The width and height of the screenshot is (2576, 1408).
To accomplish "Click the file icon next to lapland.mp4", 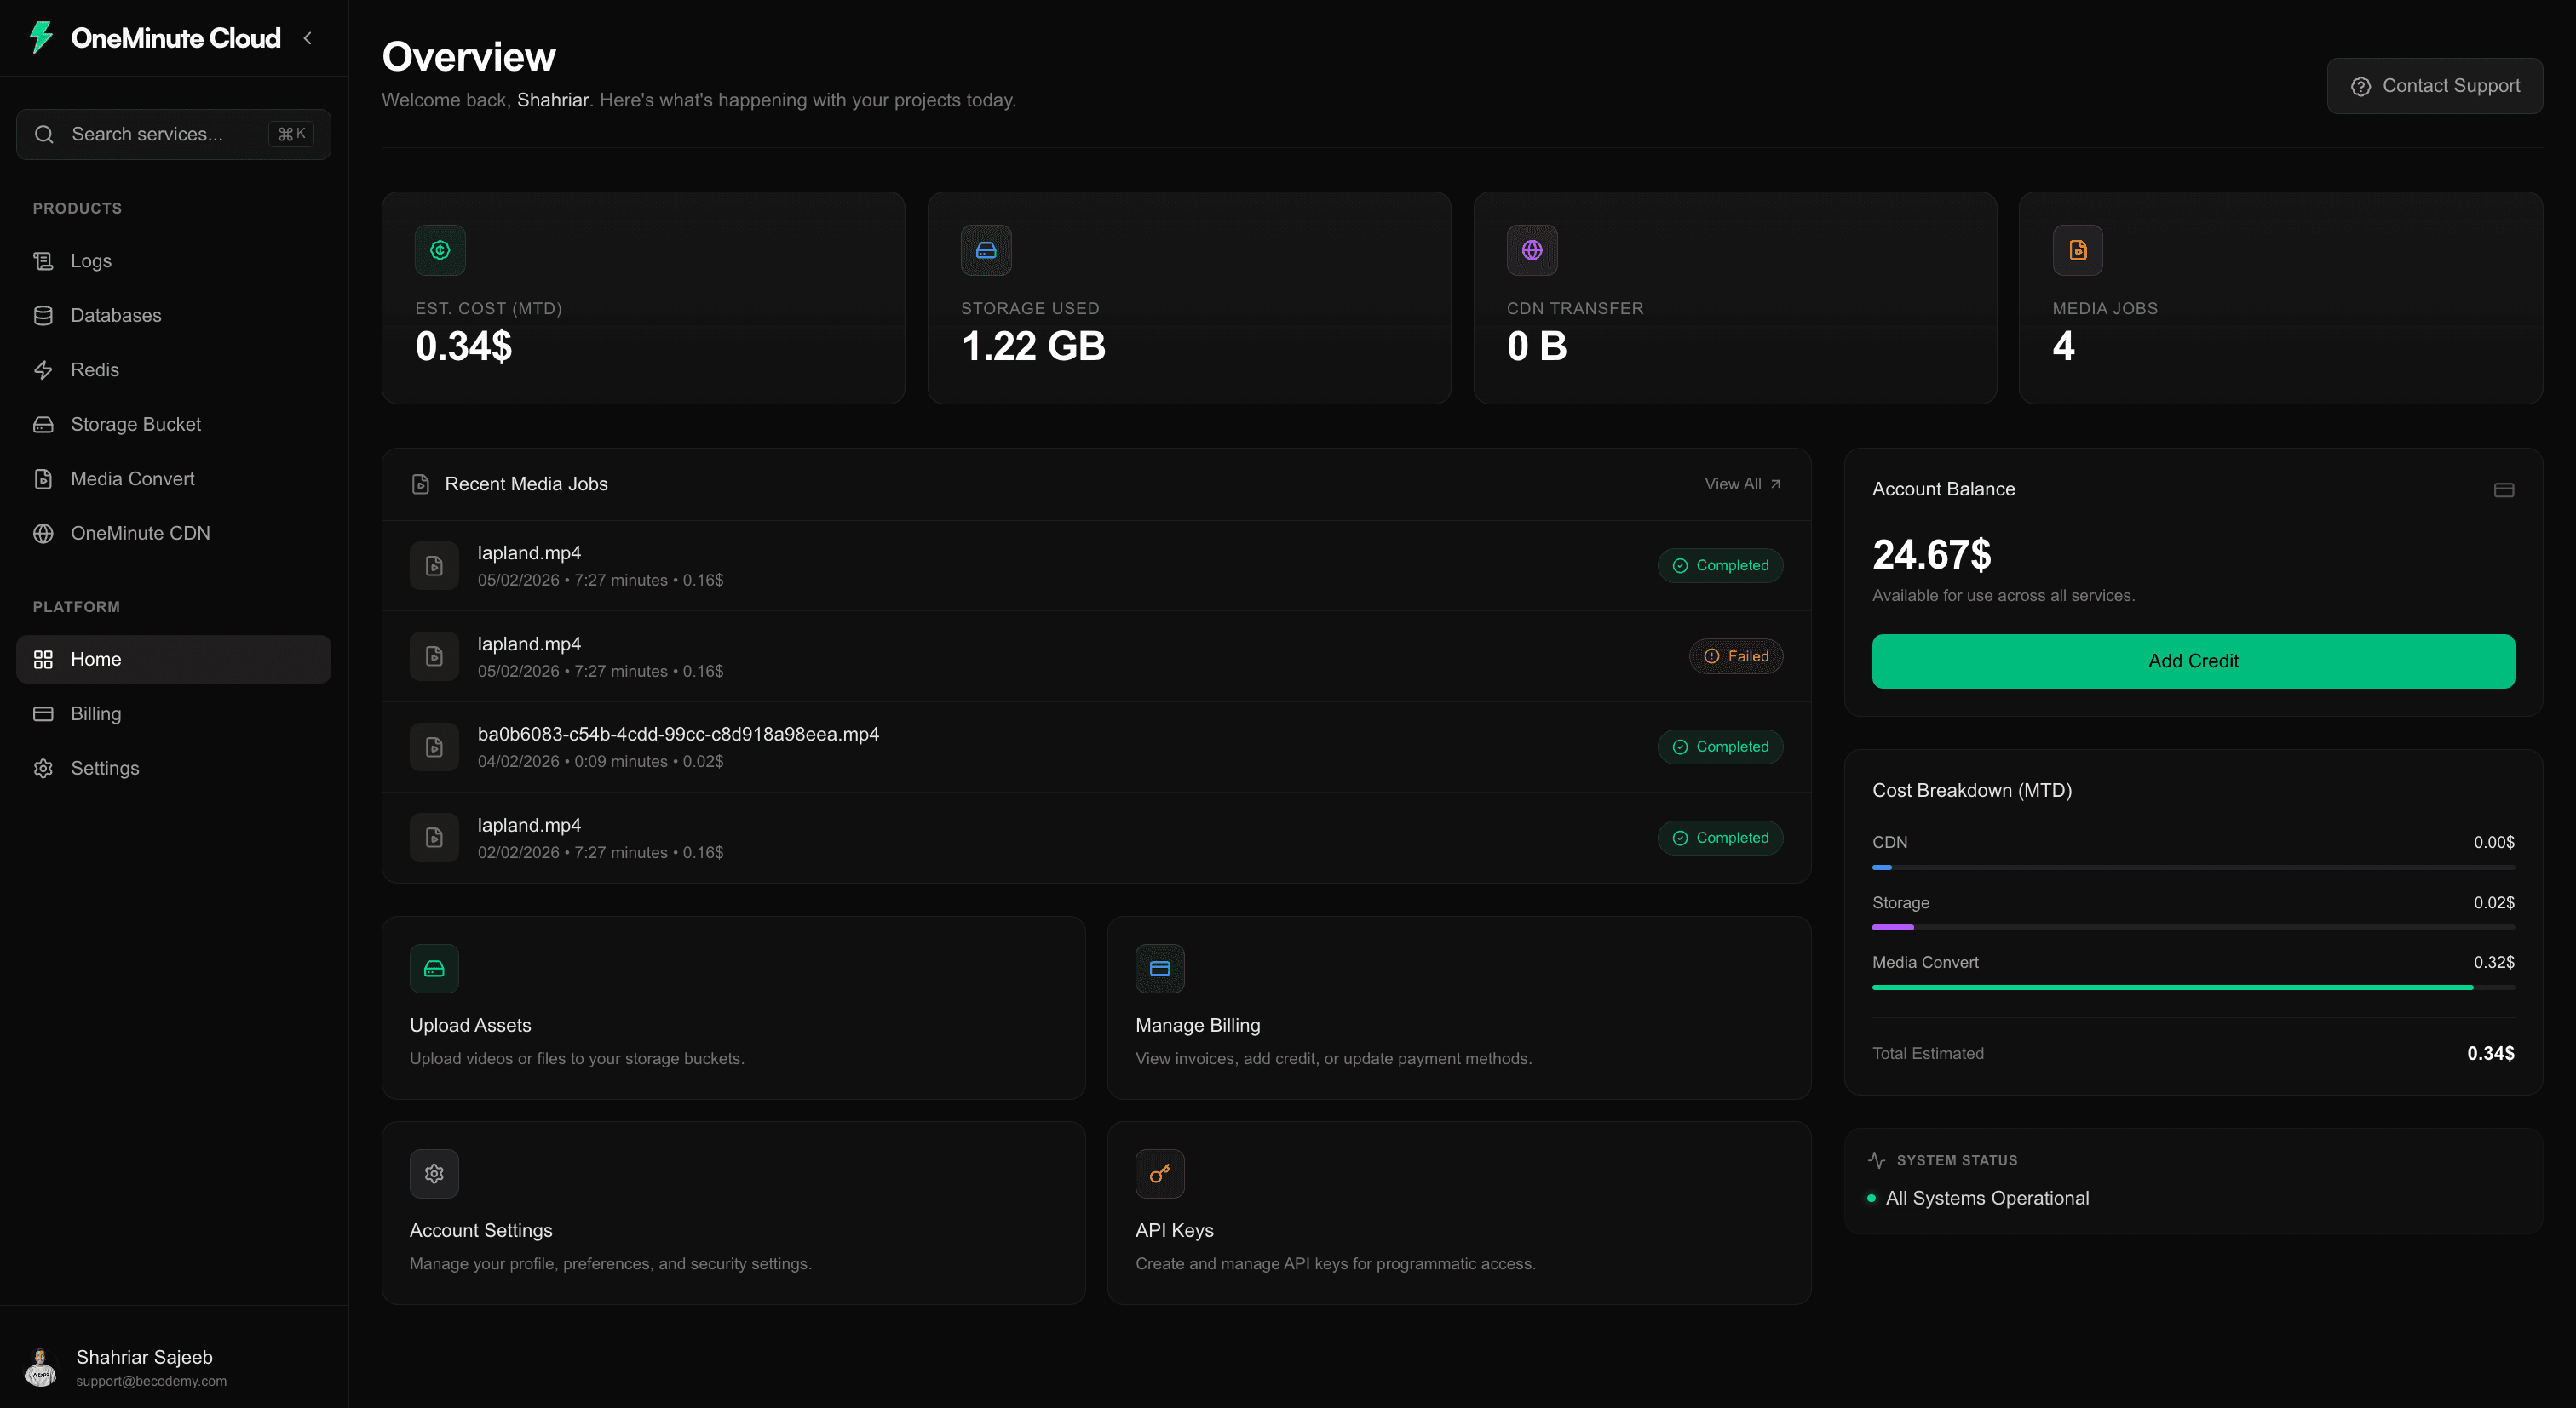I will [x=434, y=565].
